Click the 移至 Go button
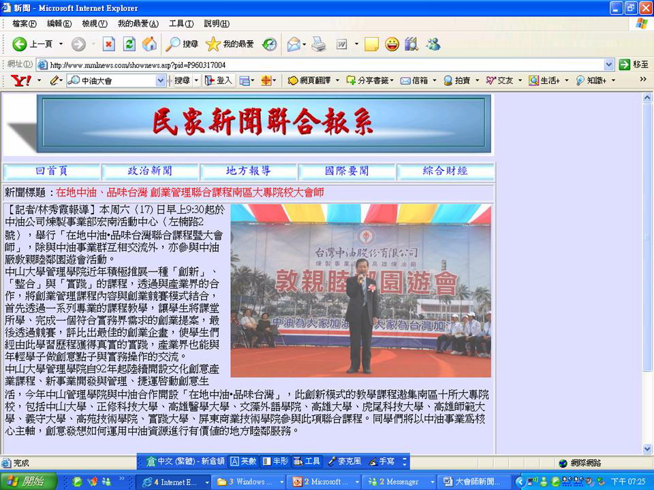 [x=634, y=65]
